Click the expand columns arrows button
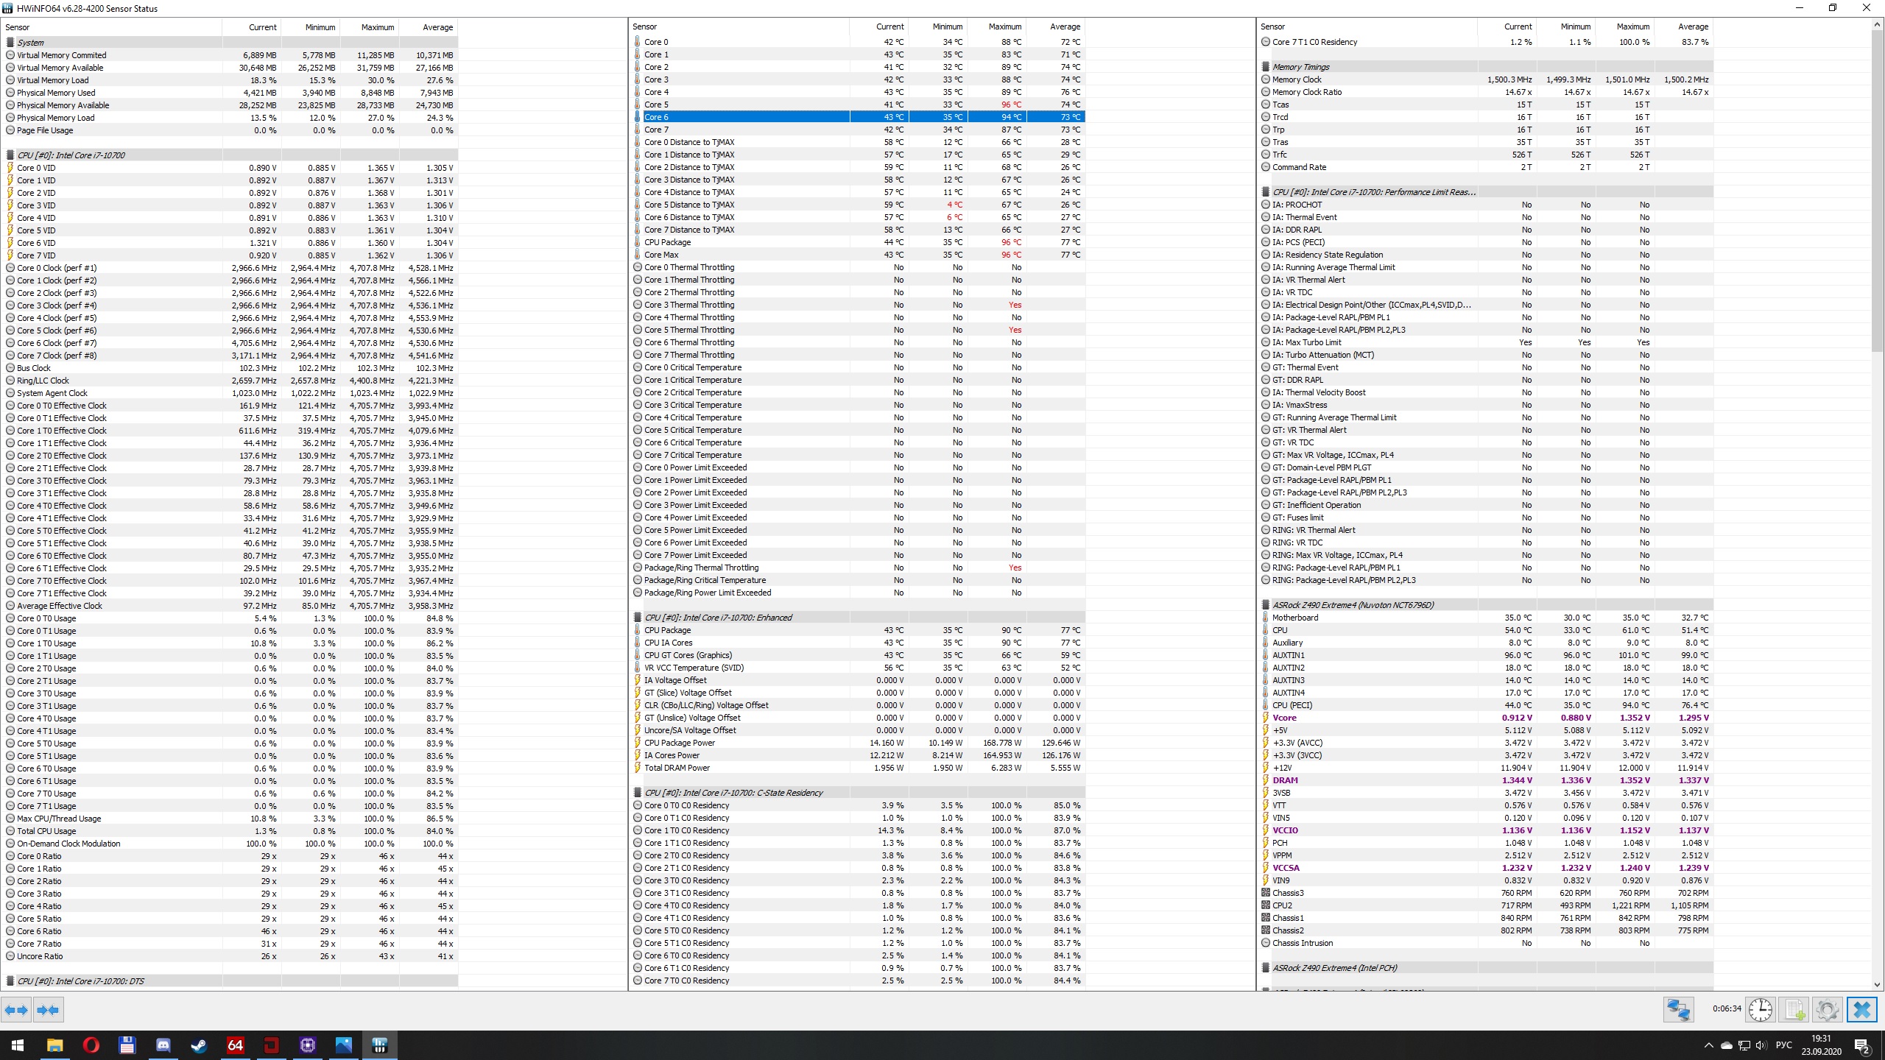Screen dimensions: 1885x1060 [16, 1010]
